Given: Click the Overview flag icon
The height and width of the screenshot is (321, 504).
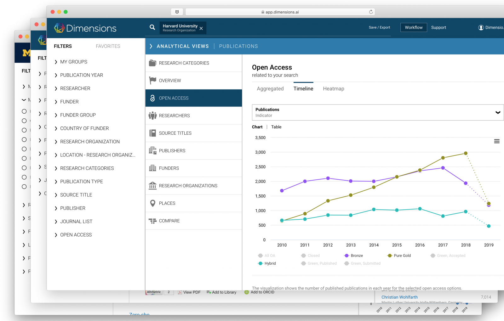Looking at the screenshot, I should (152, 81).
